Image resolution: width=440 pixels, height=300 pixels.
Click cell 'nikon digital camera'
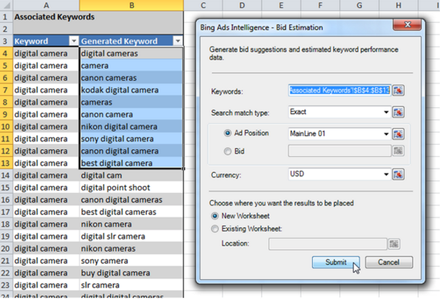132,126
